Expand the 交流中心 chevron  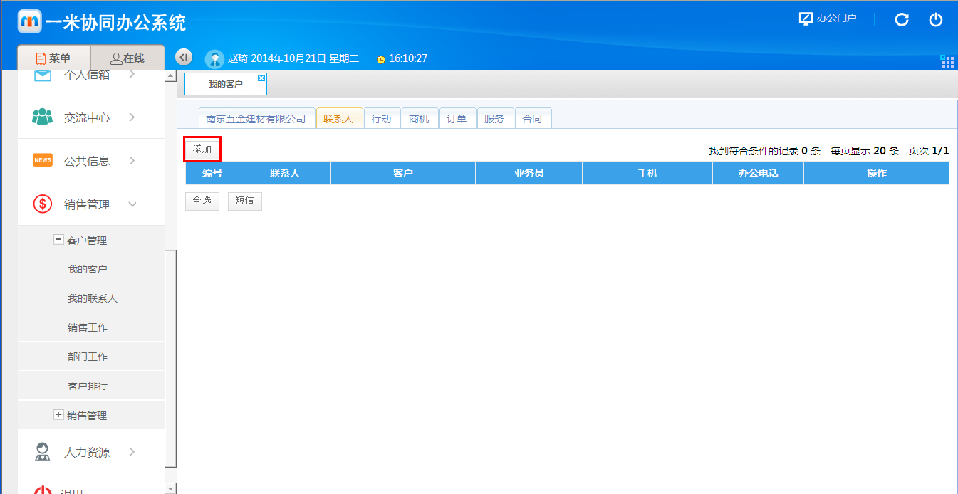point(132,117)
